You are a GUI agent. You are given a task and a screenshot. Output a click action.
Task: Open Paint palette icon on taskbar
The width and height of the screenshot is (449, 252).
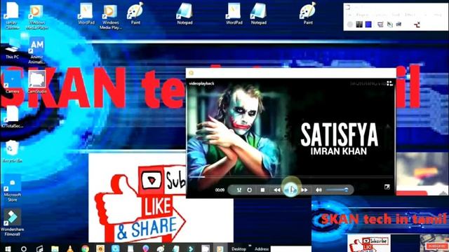coord(161,248)
